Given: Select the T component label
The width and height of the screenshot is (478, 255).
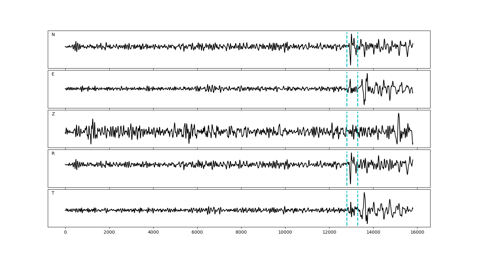Looking at the screenshot, I should (x=53, y=193).
